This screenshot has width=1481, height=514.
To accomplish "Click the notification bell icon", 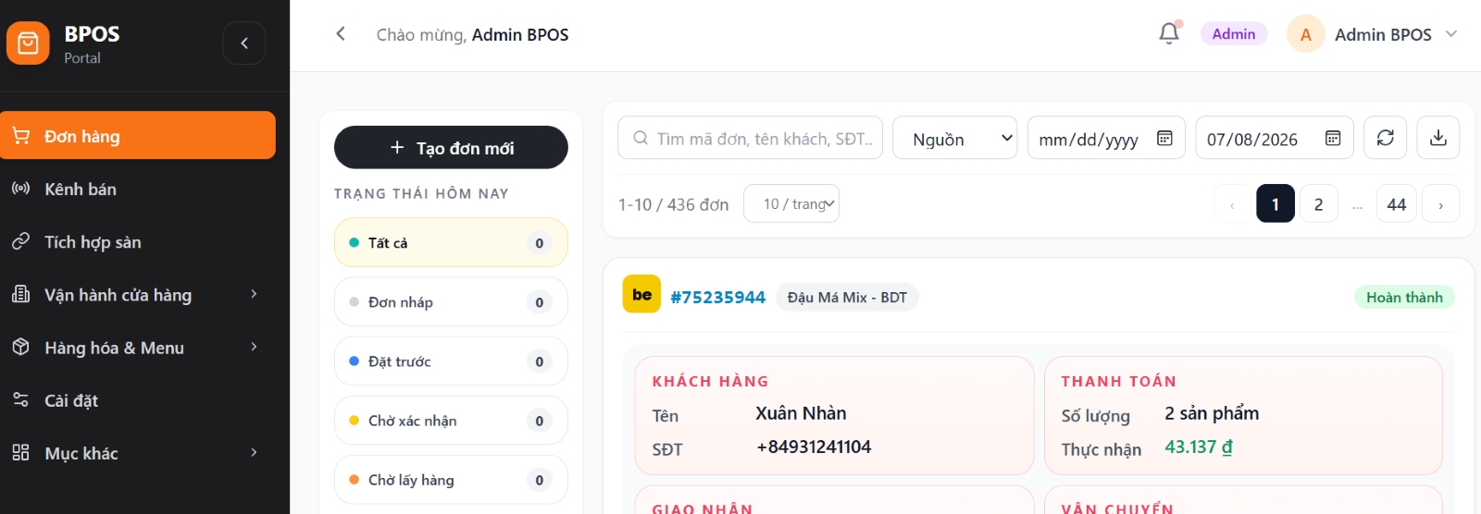I will 1169,34.
